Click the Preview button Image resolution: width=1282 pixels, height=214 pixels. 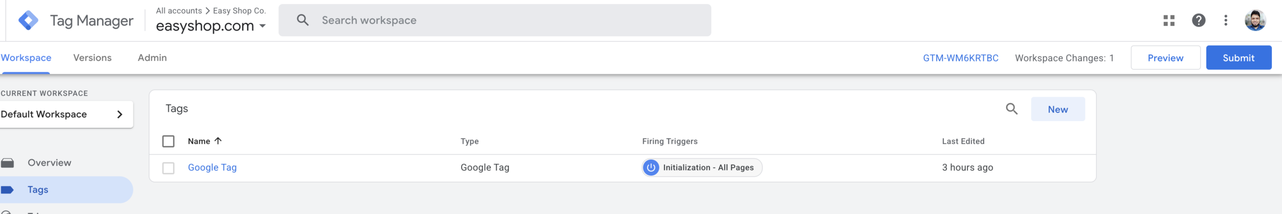(x=1165, y=58)
